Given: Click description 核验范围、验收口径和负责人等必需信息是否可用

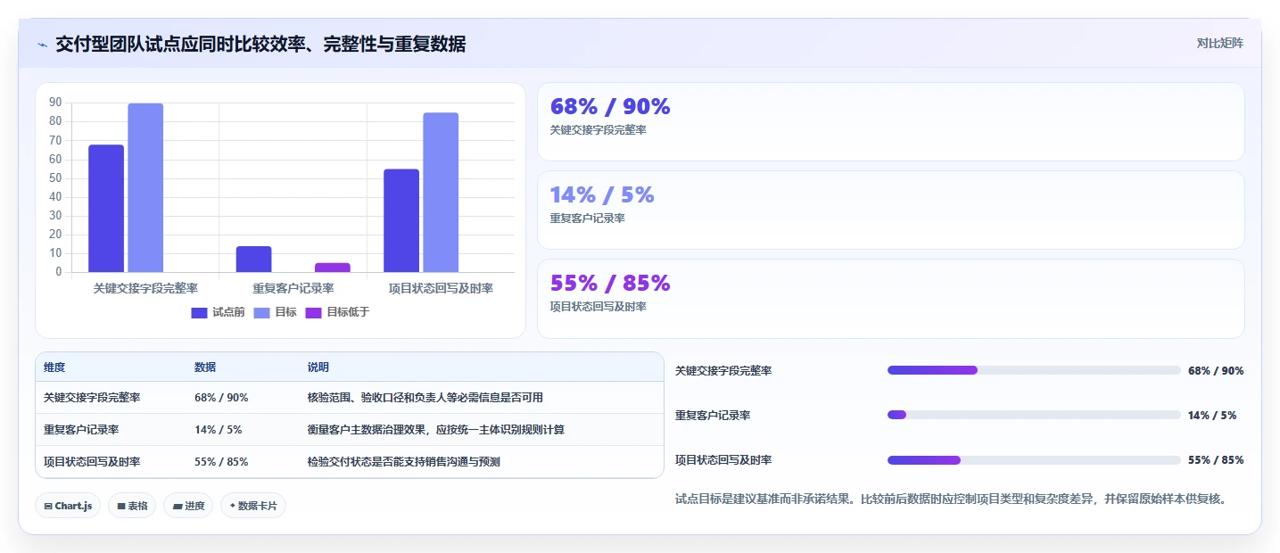Looking at the screenshot, I should click(425, 398).
